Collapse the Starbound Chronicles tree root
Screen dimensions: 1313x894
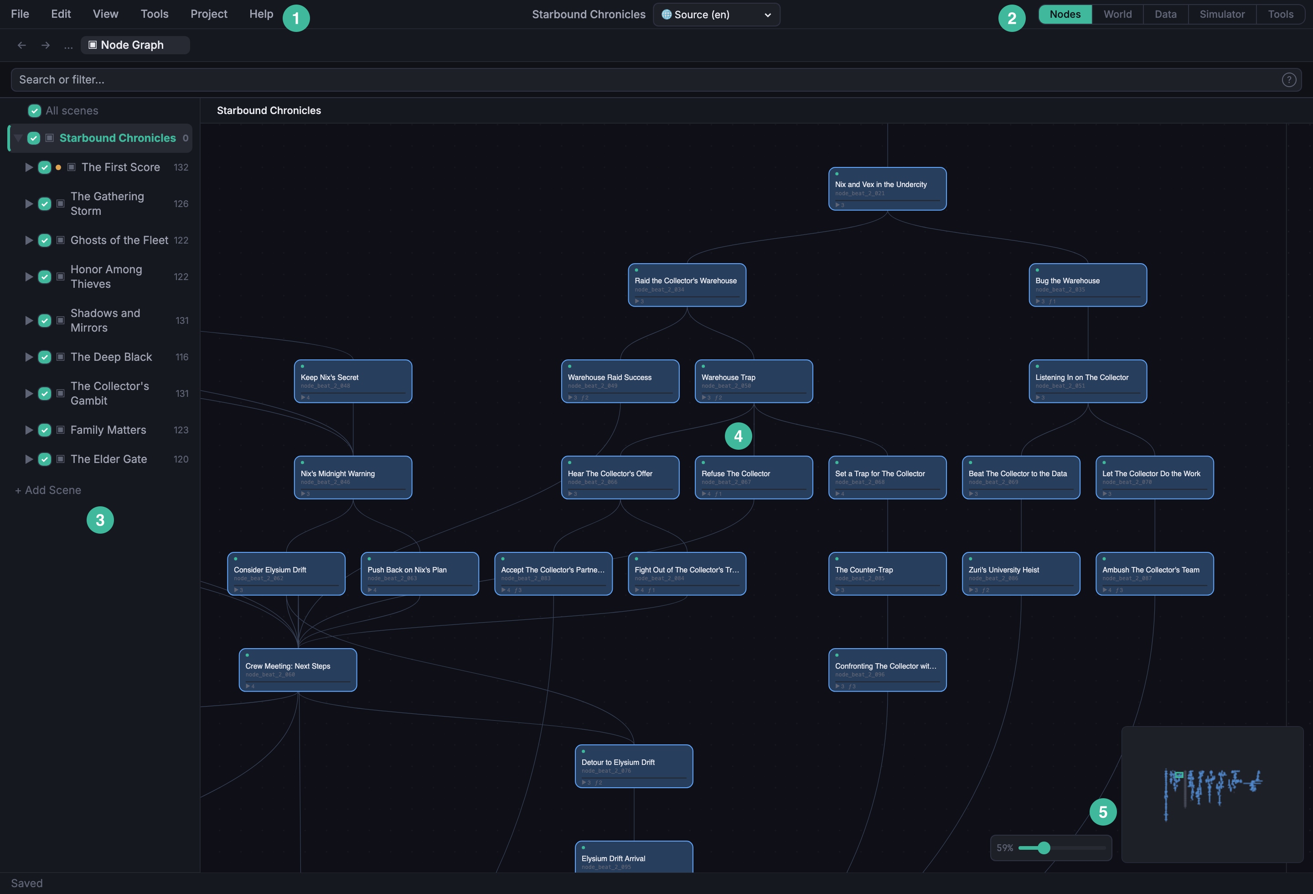click(18, 138)
